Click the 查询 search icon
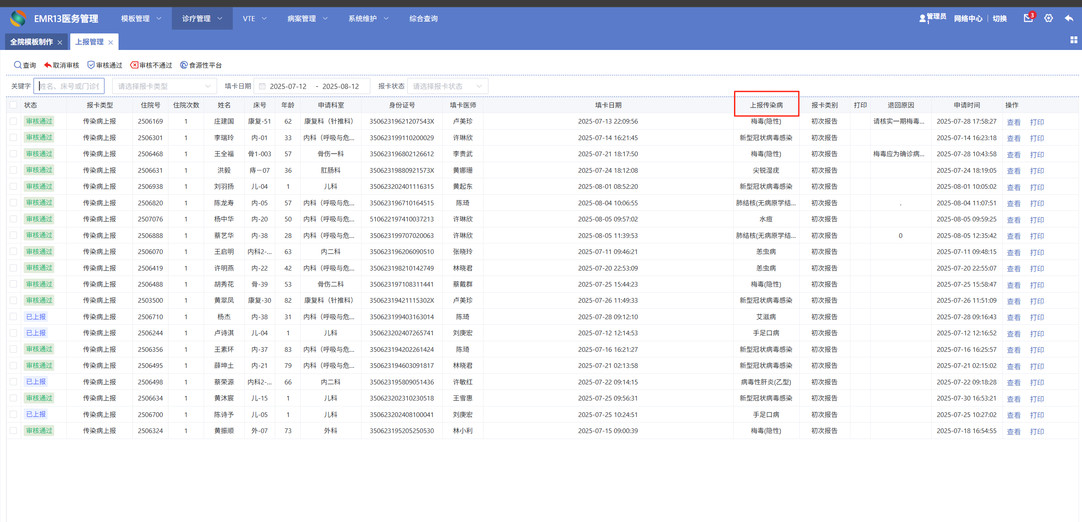This screenshot has width=1082, height=522. click(18, 65)
